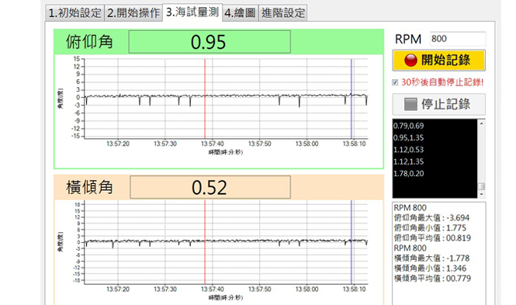
Task: Click the blue cursor line in the 俯仰角 chart
Action: point(352,99)
